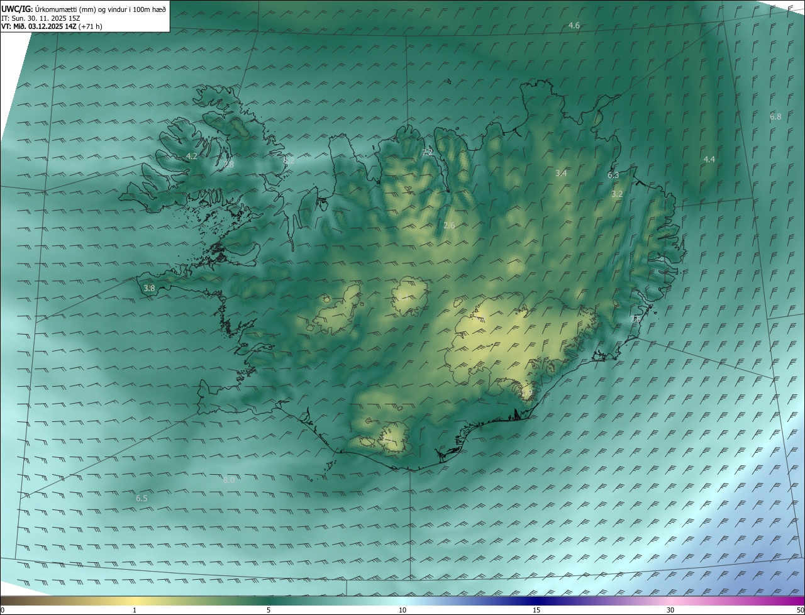Click the map value 4.6
Image resolution: width=805 pixels, height=615 pixels.
[574, 25]
